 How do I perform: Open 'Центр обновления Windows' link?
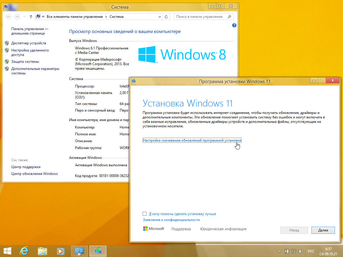coord(35,173)
